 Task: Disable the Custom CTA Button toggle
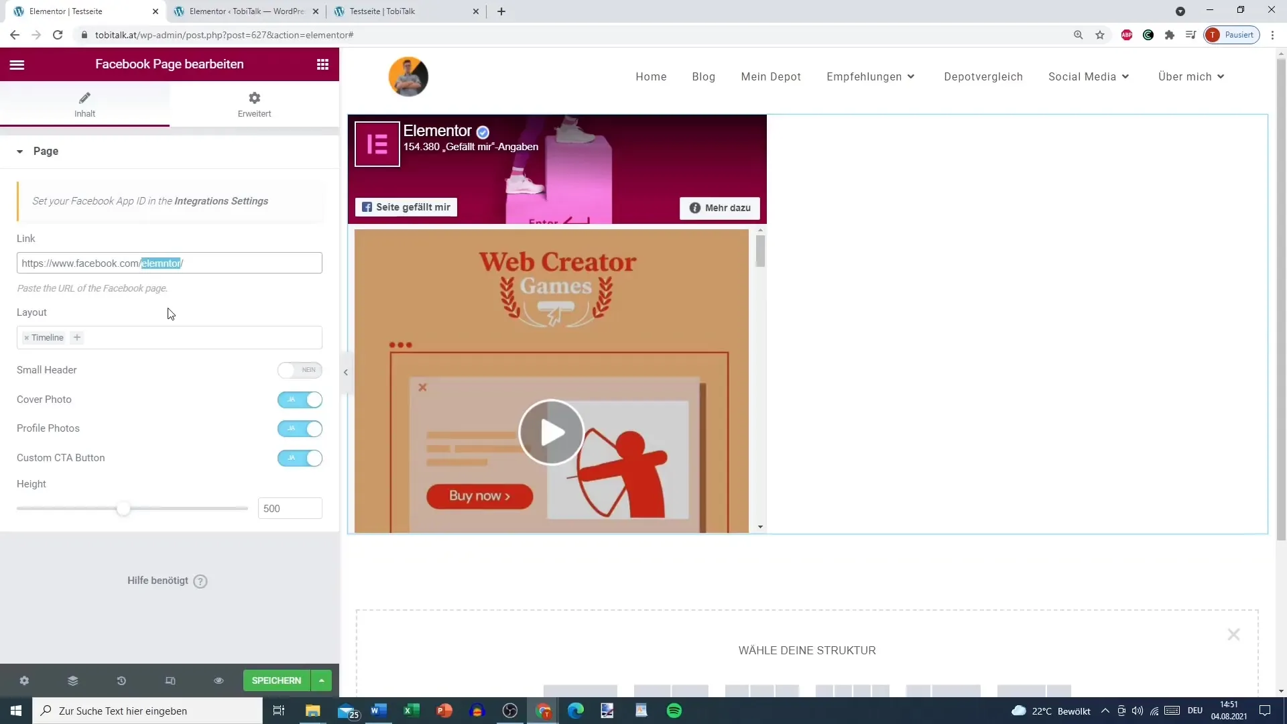click(x=300, y=458)
